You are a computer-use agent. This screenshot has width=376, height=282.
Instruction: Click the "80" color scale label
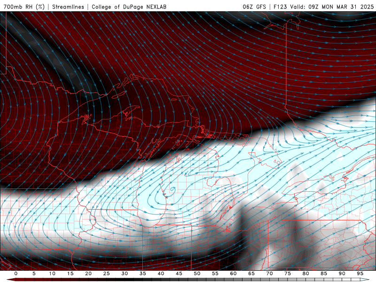pos(305,274)
